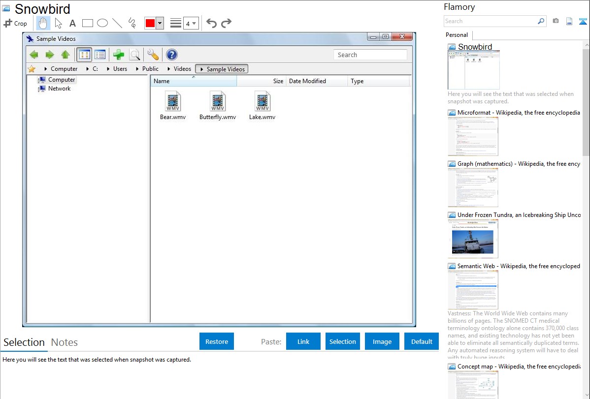
Task: Choose the arrow pointer tool
Action: [x=58, y=23]
